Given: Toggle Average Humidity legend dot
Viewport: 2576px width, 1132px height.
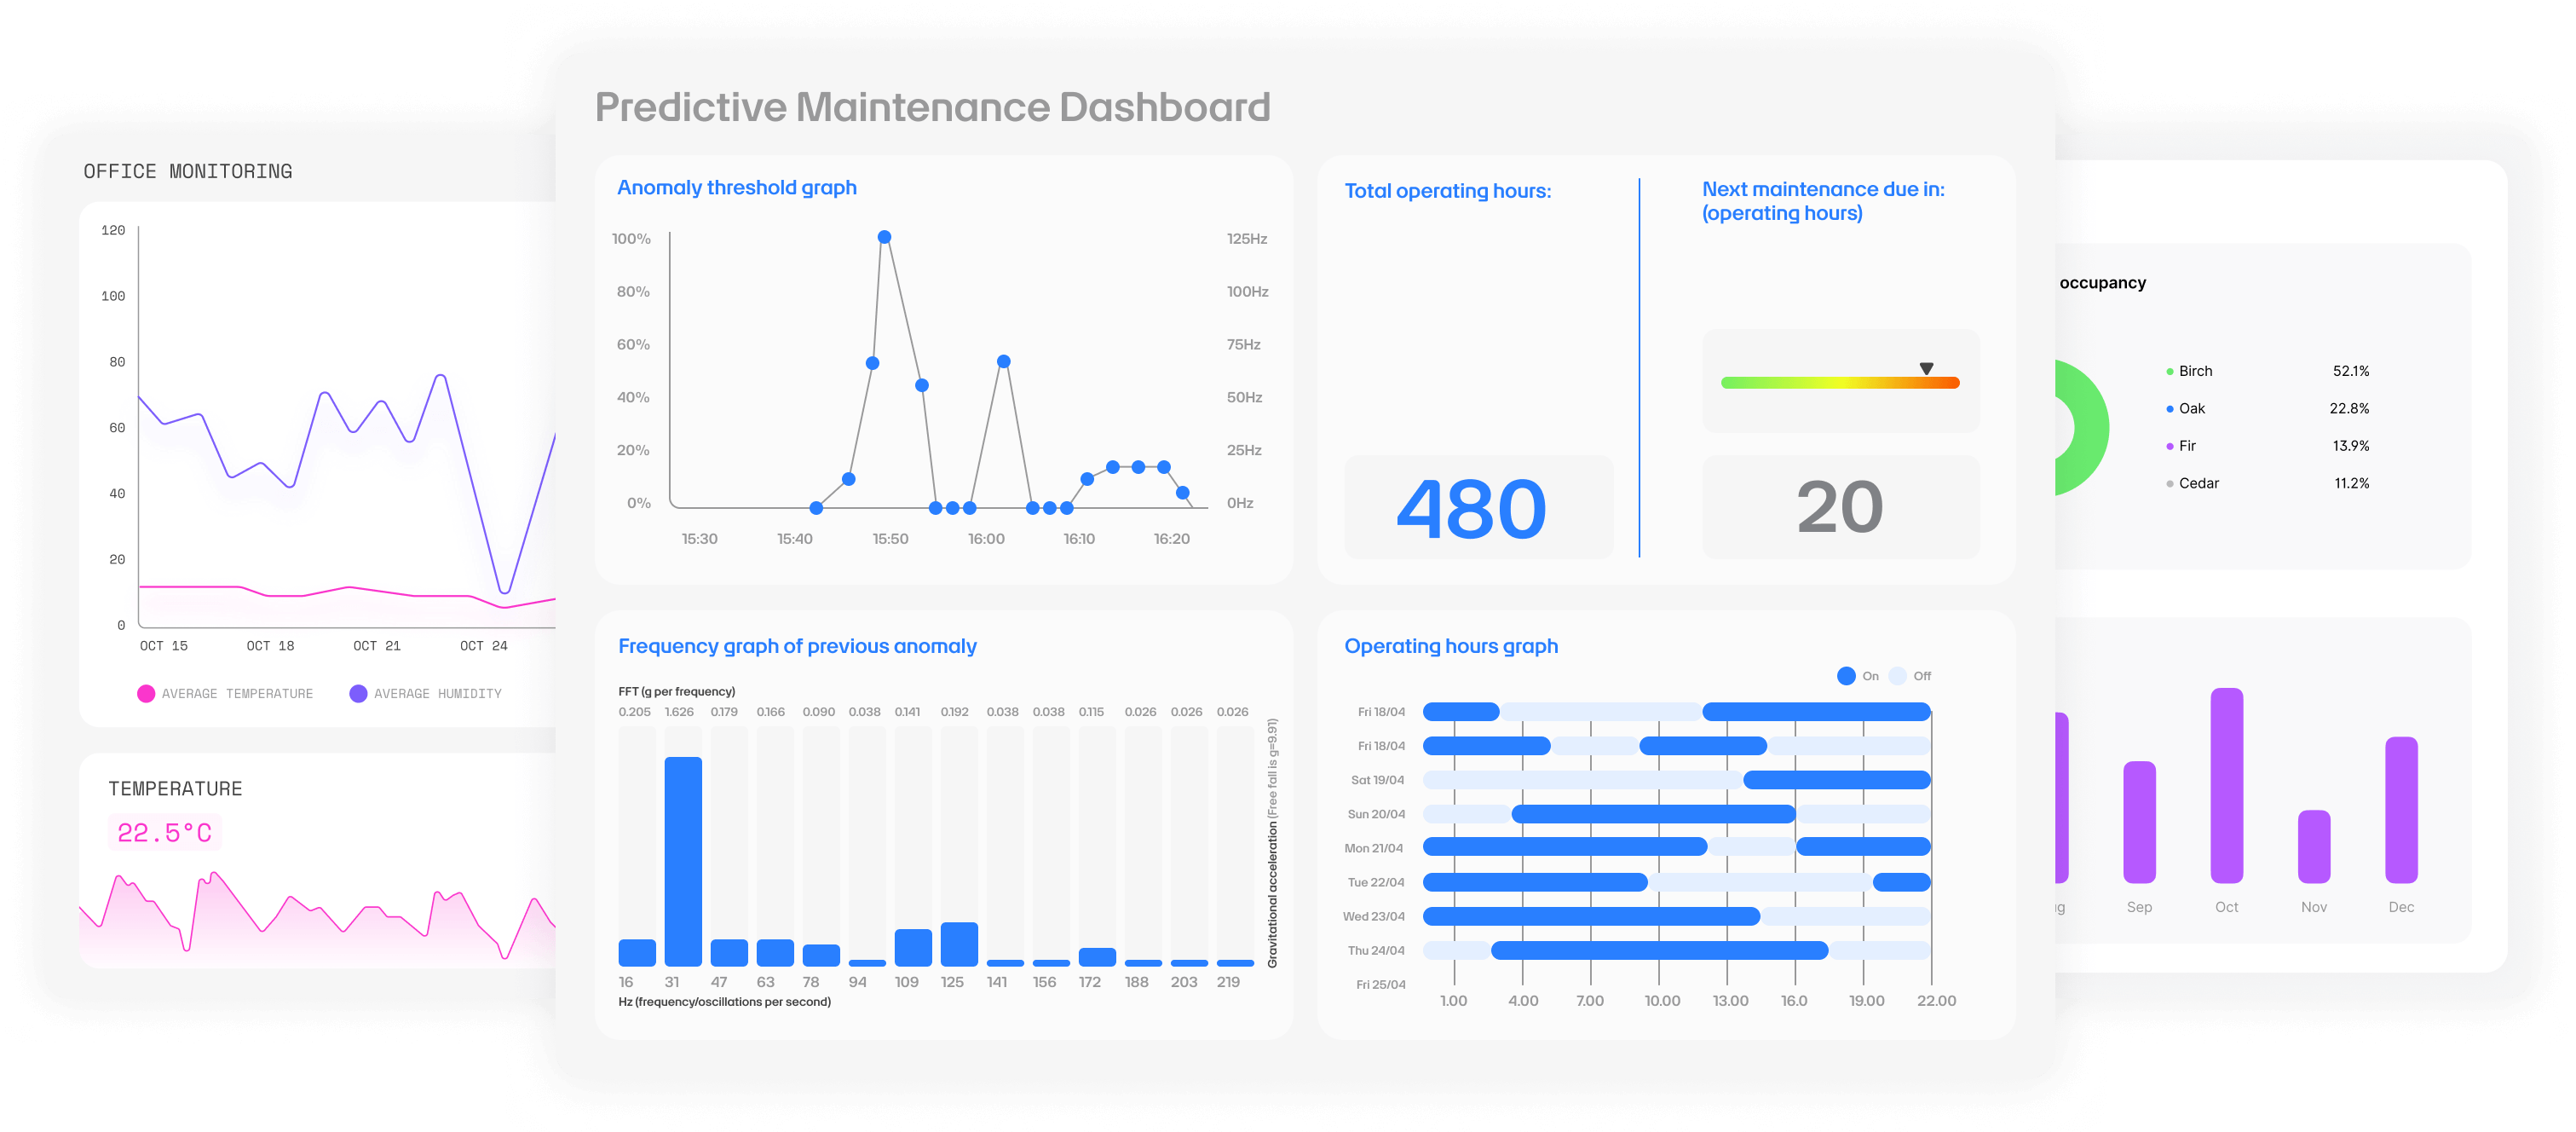Looking at the screenshot, I should (358, 693).
